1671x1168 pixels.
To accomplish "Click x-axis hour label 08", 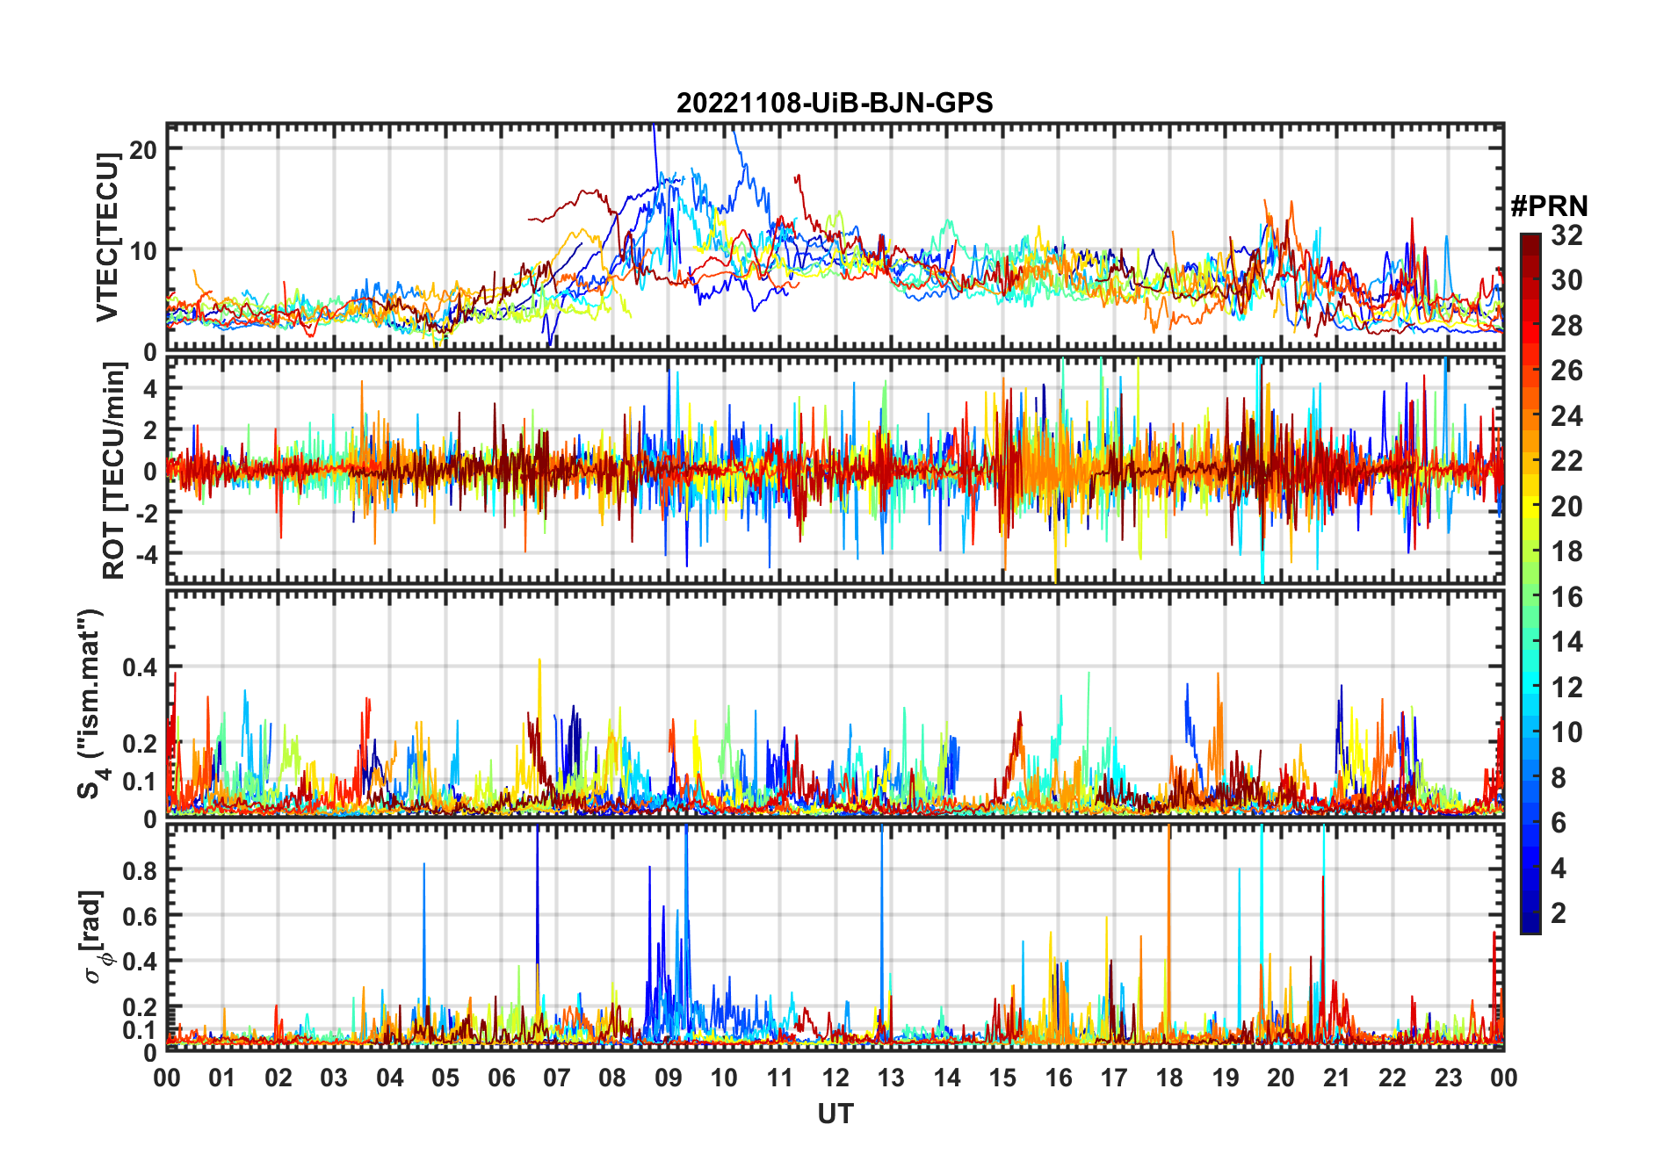I will click(x=612, y=1078).
